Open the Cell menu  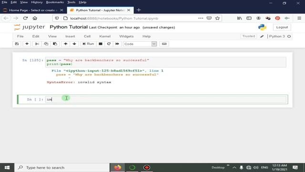click(87, 36)
